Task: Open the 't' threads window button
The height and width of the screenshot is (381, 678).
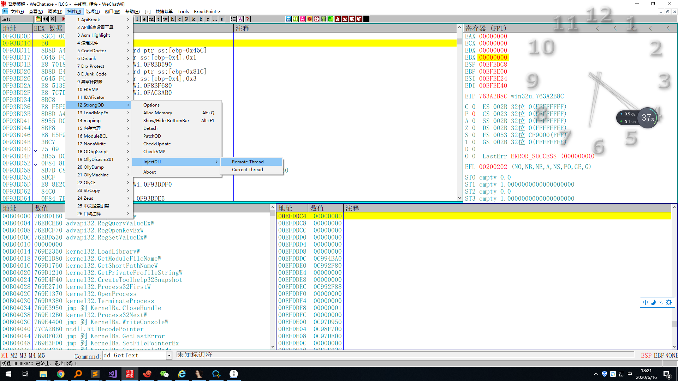Action: click(x=159, y=19)
